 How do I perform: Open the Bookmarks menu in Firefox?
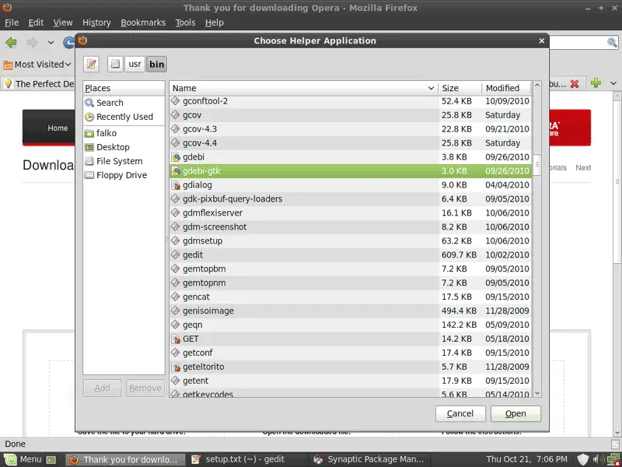(x=143, y=23)
